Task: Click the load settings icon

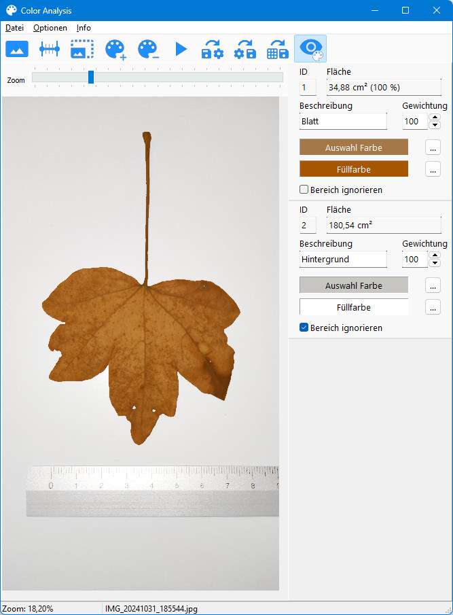Action: tap(213, 49)
